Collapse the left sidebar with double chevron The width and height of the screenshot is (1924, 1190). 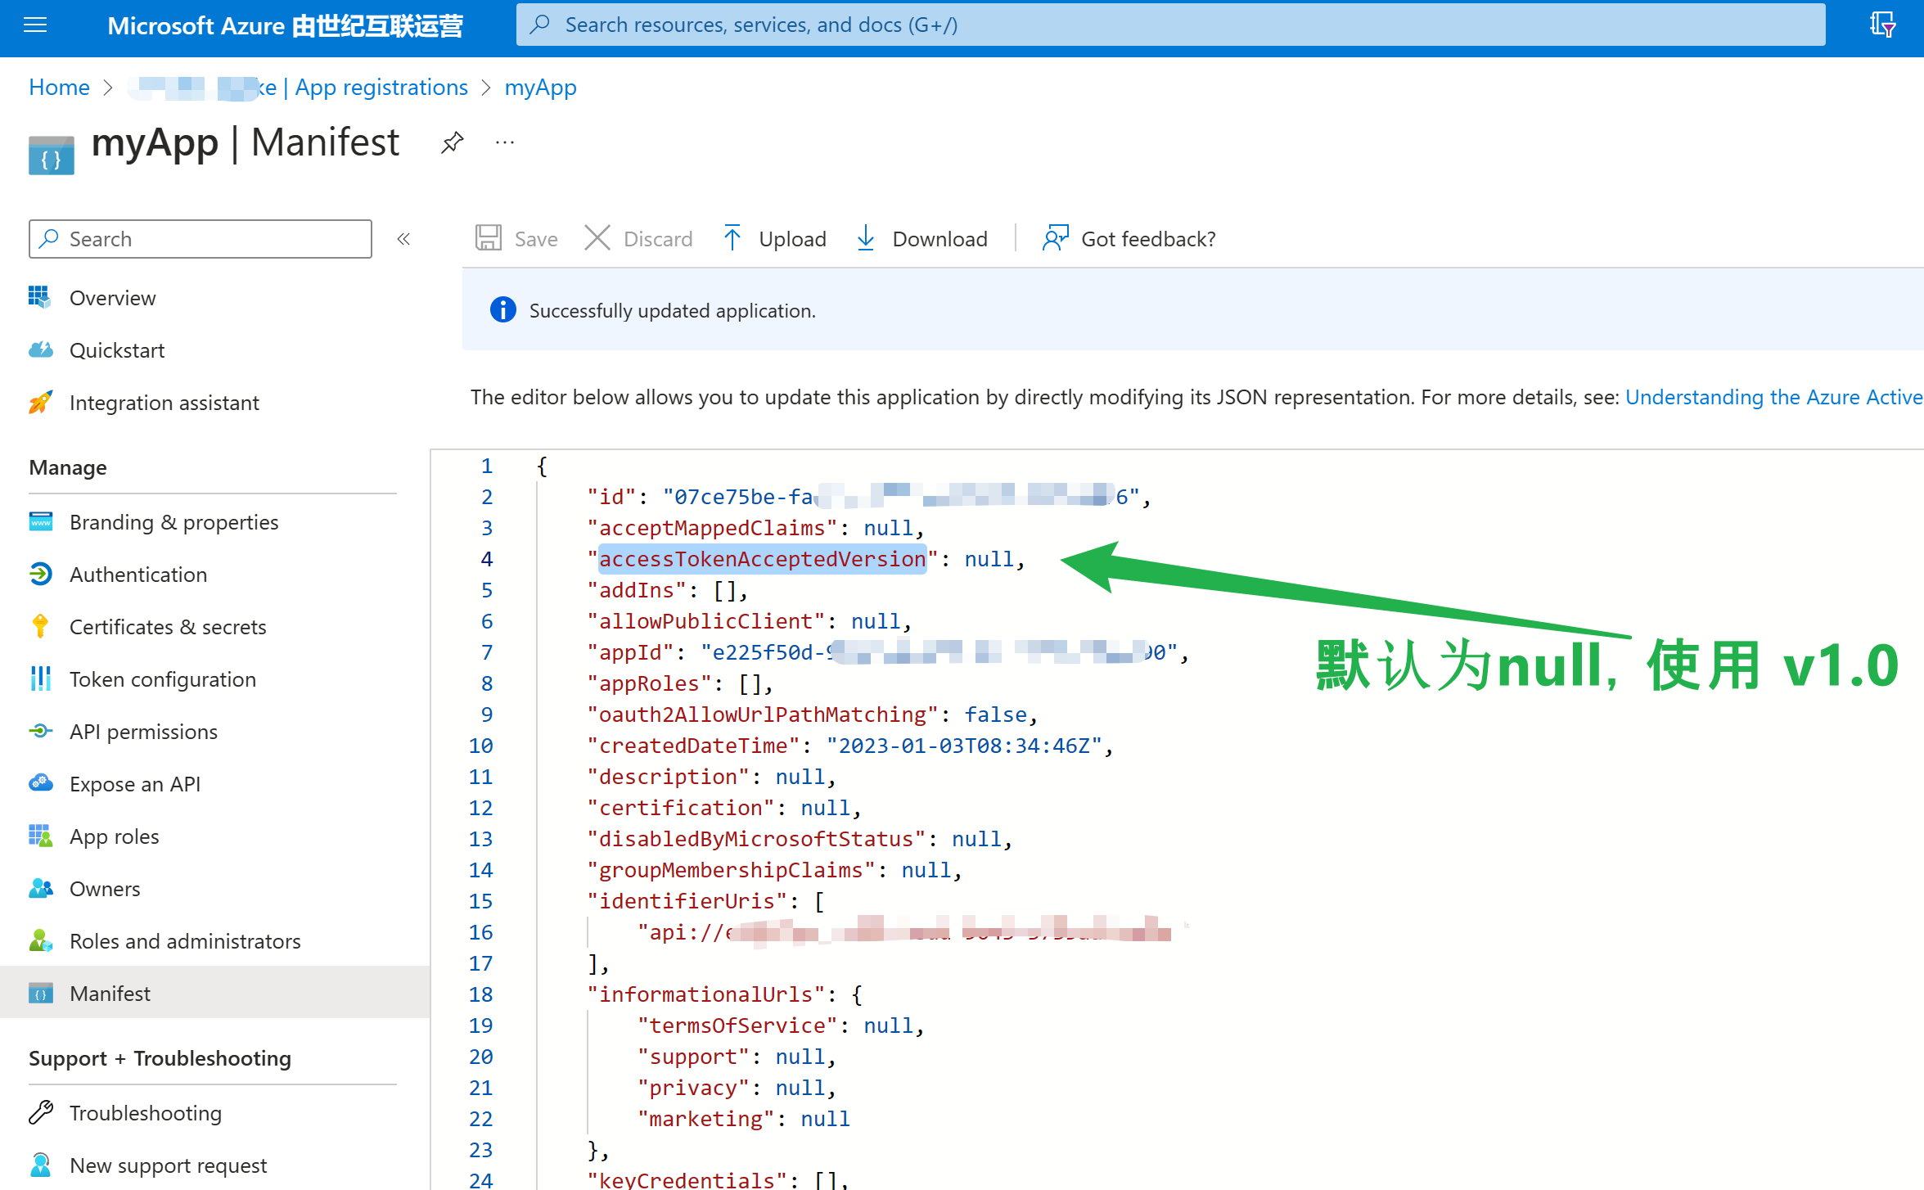point(403,239)
